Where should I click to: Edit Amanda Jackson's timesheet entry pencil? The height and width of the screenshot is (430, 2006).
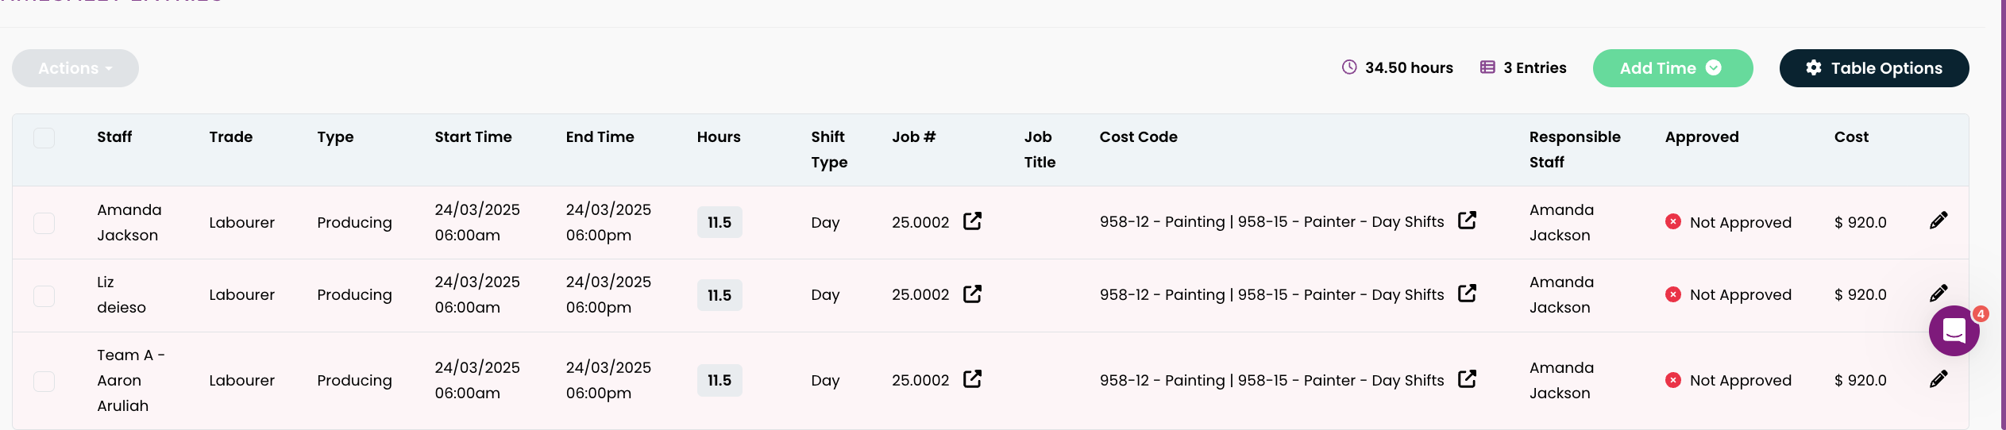pos(1938,221)
